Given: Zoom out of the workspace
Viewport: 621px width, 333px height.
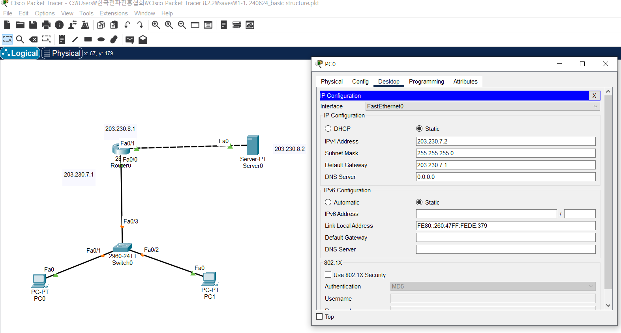Looking at the screenshot, I should pos(182,25).
